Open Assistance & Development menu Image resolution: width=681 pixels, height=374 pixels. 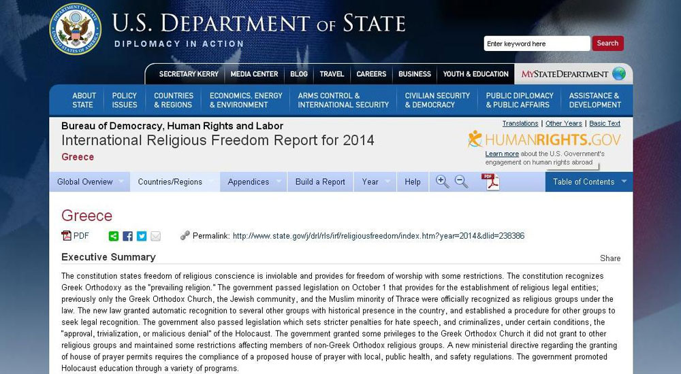click(x=595, y=100)
